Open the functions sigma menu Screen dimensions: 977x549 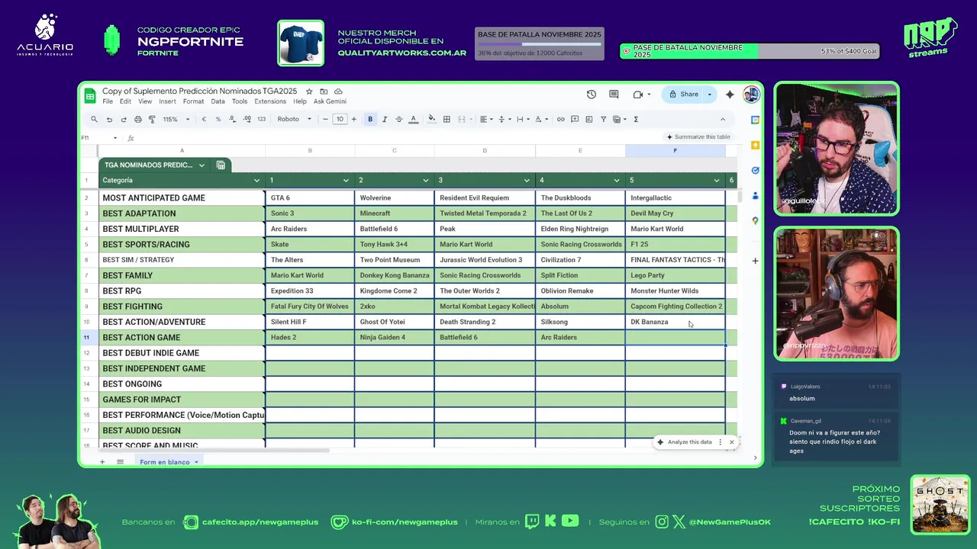636,119
